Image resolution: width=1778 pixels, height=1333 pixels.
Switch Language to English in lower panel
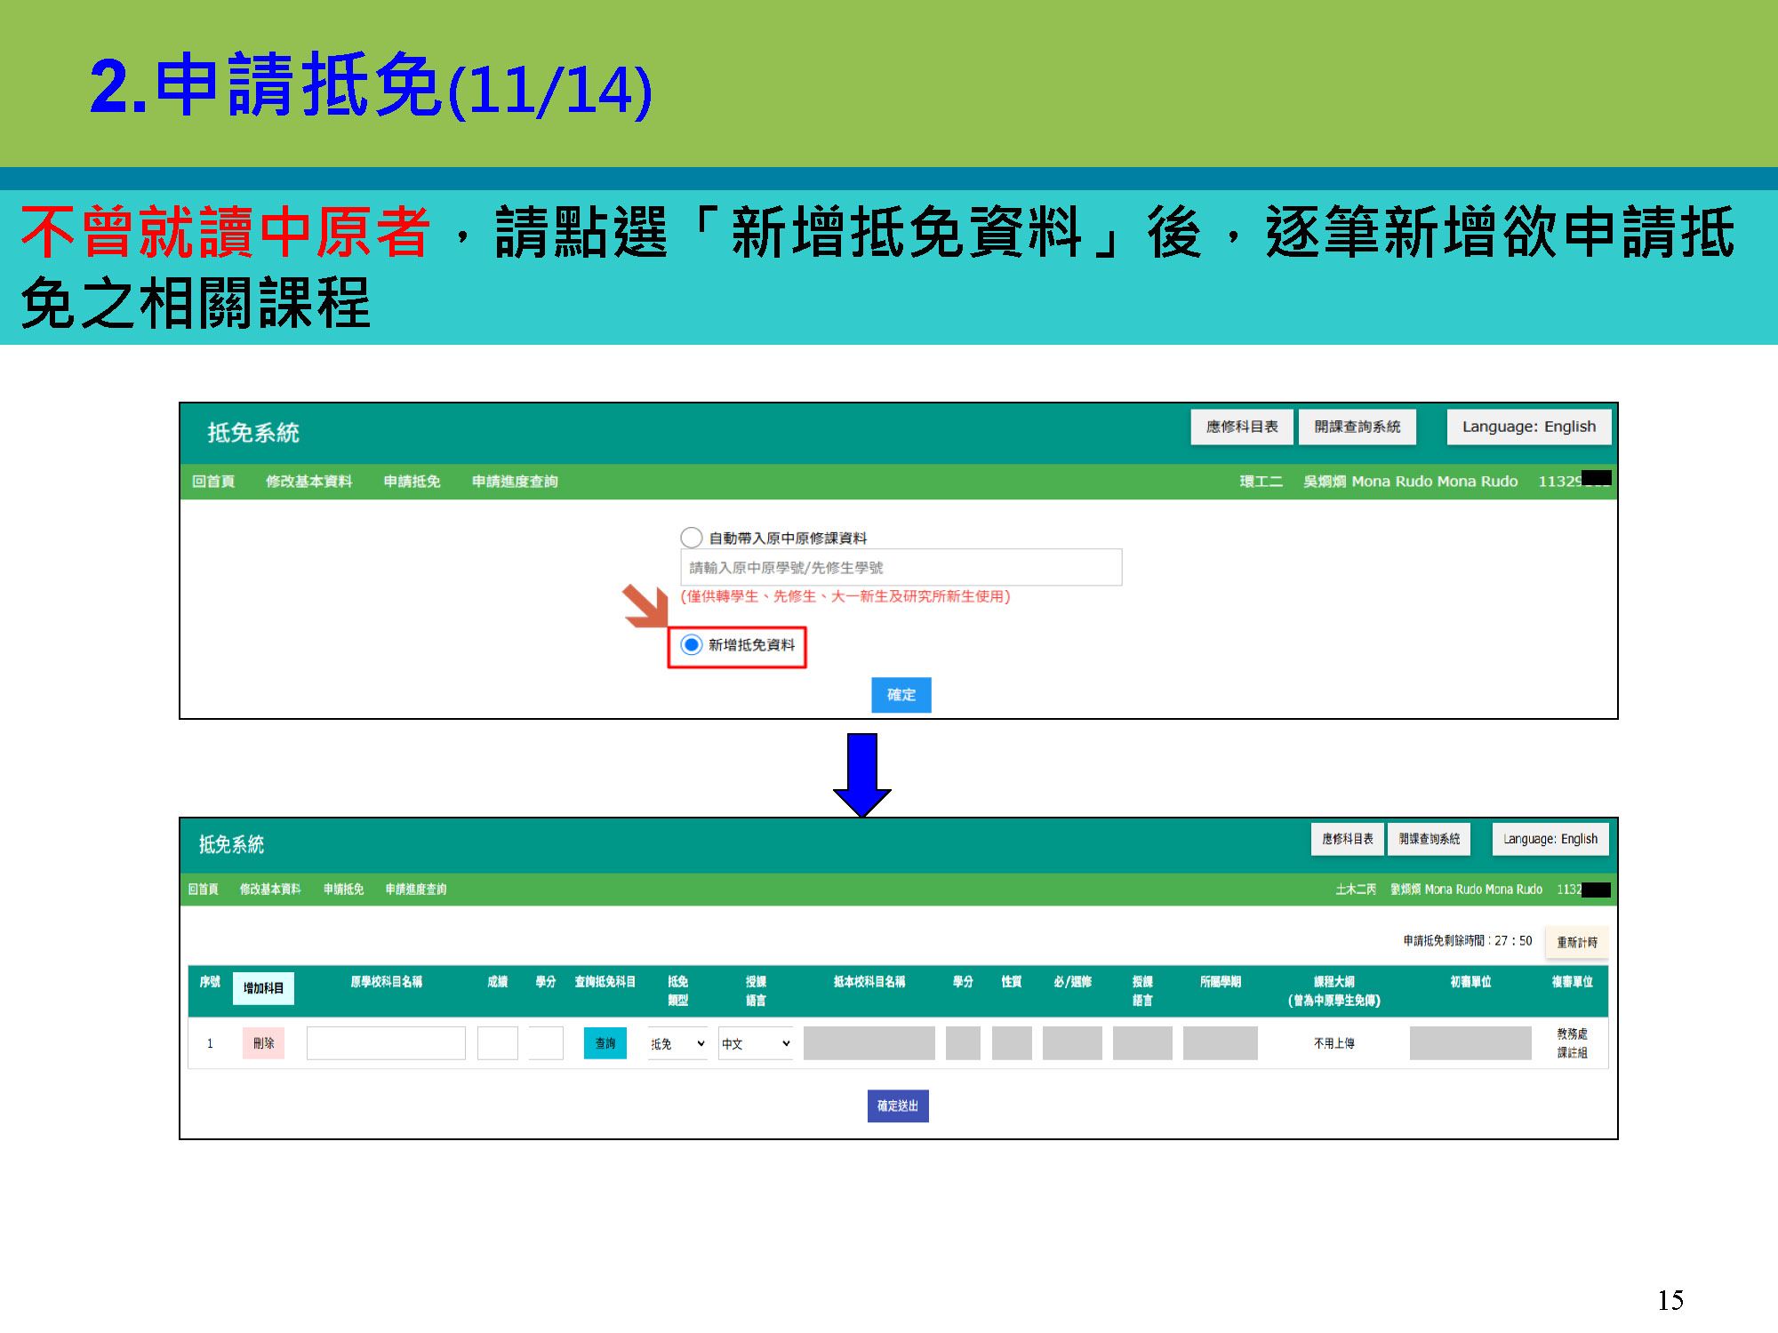[1550, 839]
